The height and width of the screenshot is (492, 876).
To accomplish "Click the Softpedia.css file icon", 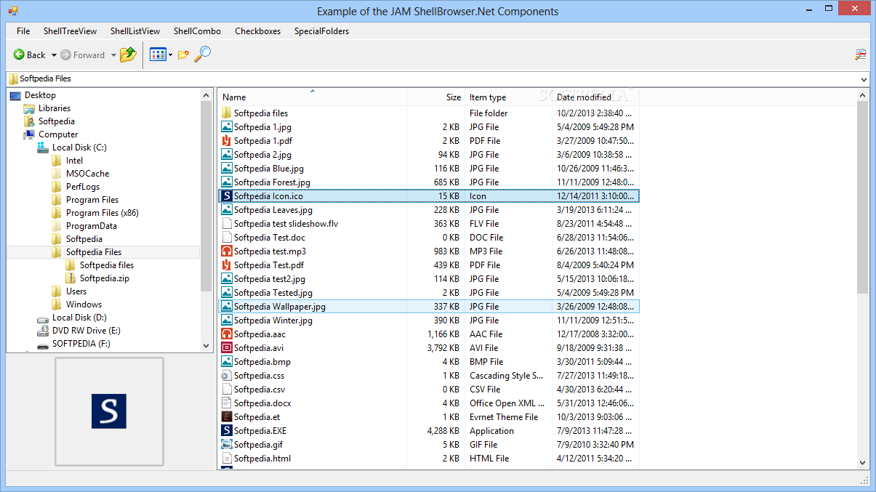I will tap(227, 376).
